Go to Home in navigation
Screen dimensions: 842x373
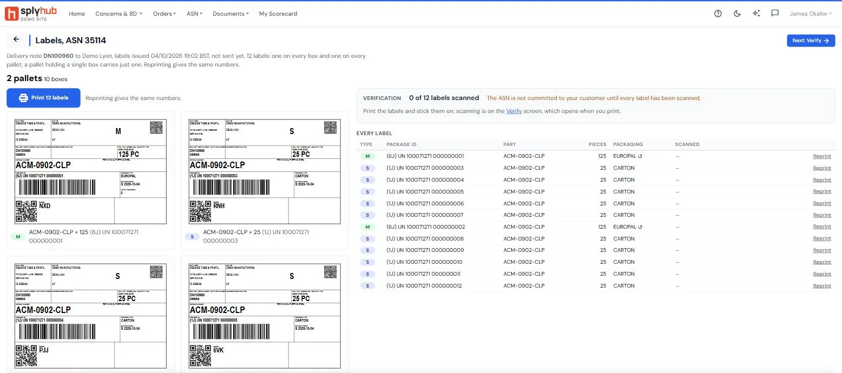77,14
